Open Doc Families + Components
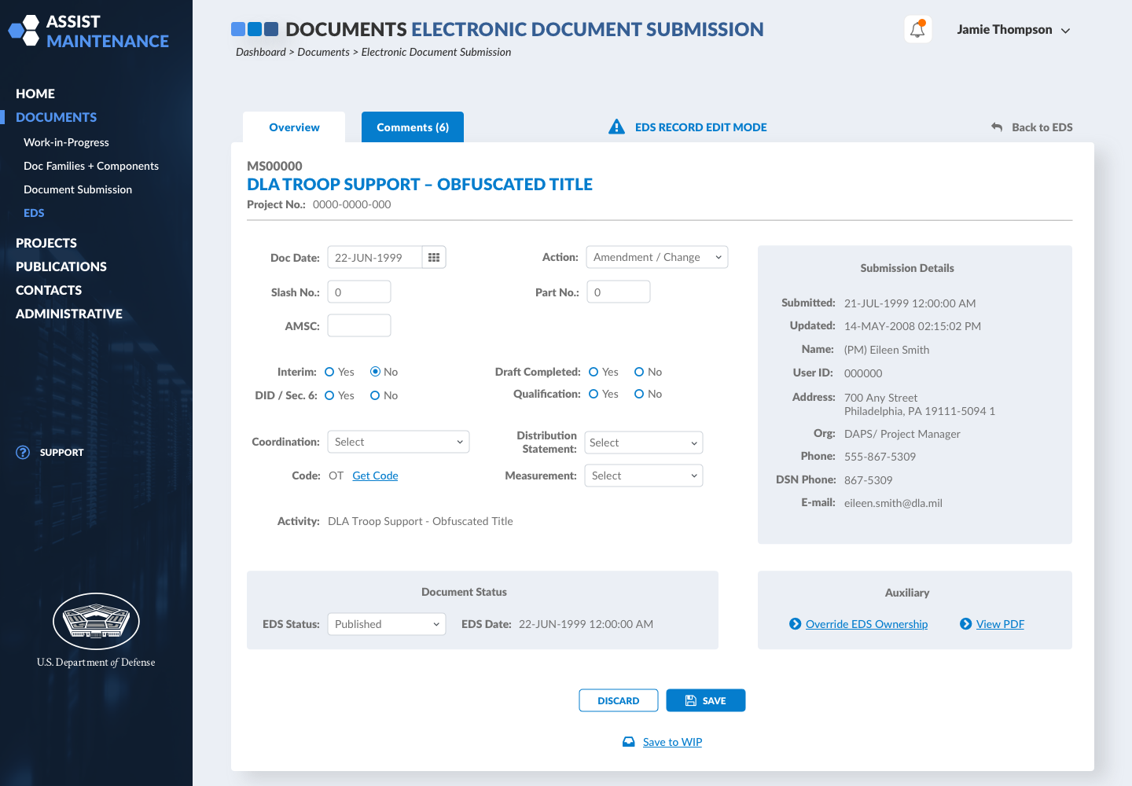The image size is (1132, 786). (x=91, y=166)
